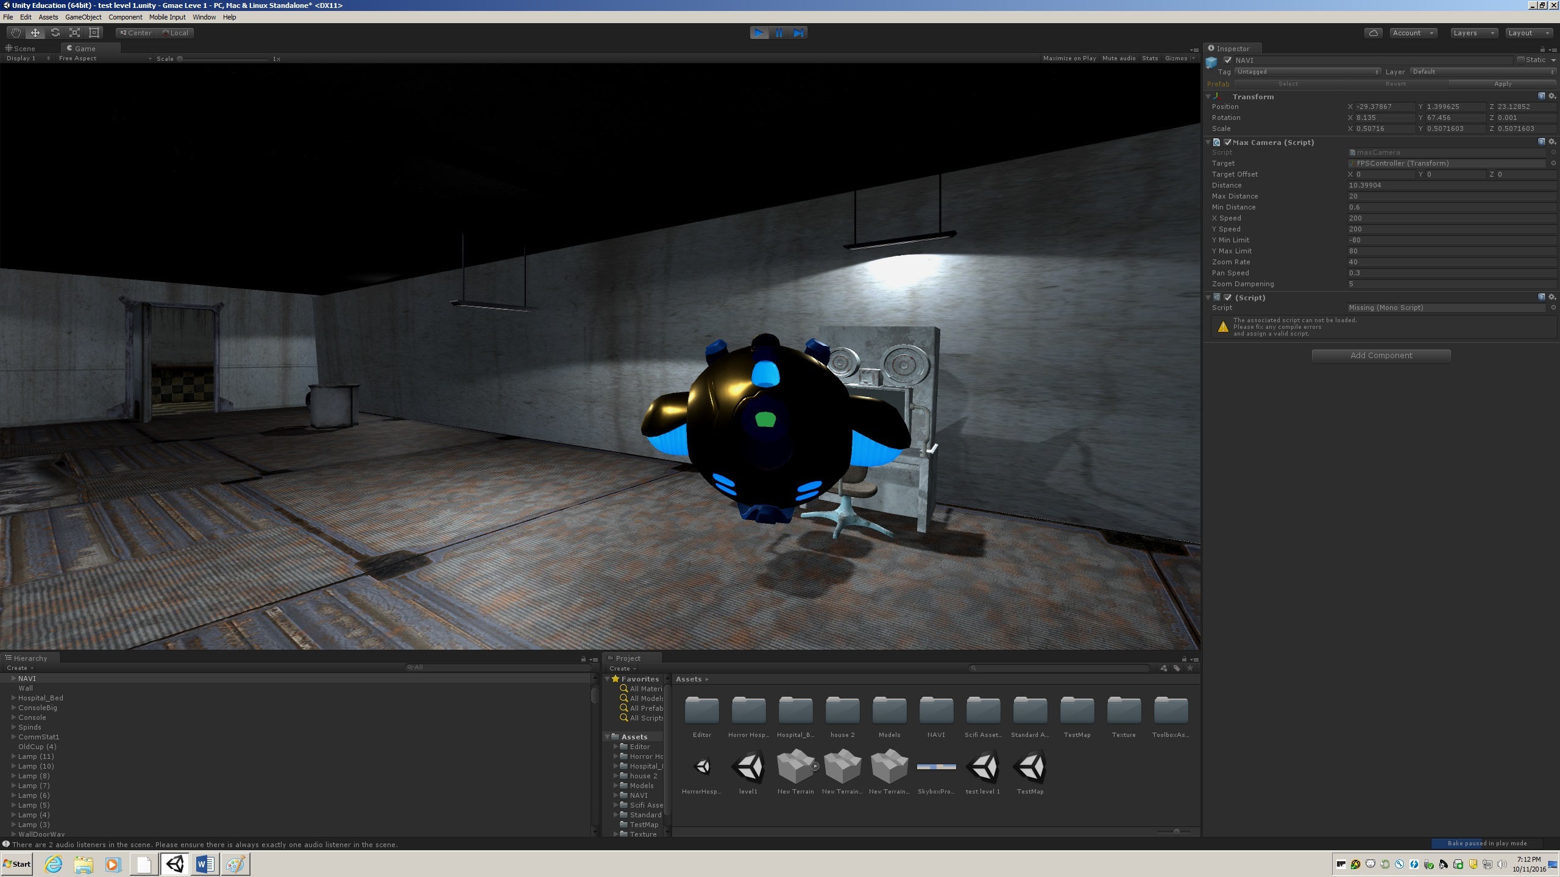Open the Gizmos dropdown

pyautogui.click(x=1180, y=58)
